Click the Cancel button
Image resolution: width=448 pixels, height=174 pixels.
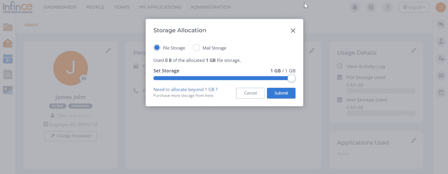pyautogui.click(x=250, y=93)
